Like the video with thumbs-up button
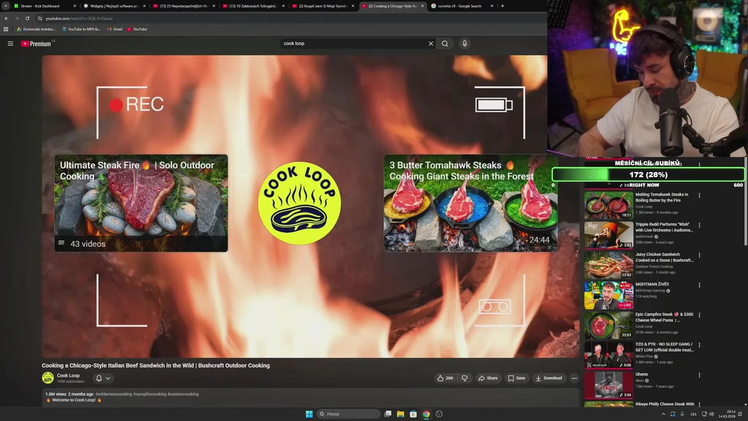The height and width of the screenshot is (421, 748). click(445, 378)
